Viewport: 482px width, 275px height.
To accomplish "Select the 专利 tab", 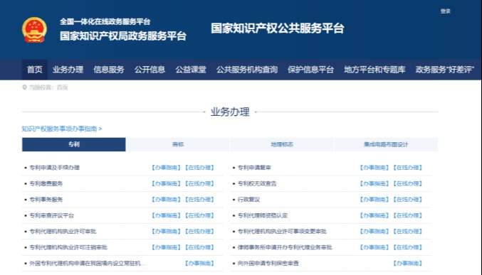I will click(74, 144).
